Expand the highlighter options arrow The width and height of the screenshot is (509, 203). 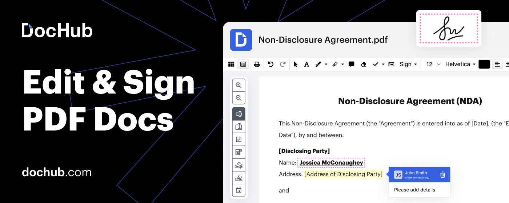click(342, 64)
